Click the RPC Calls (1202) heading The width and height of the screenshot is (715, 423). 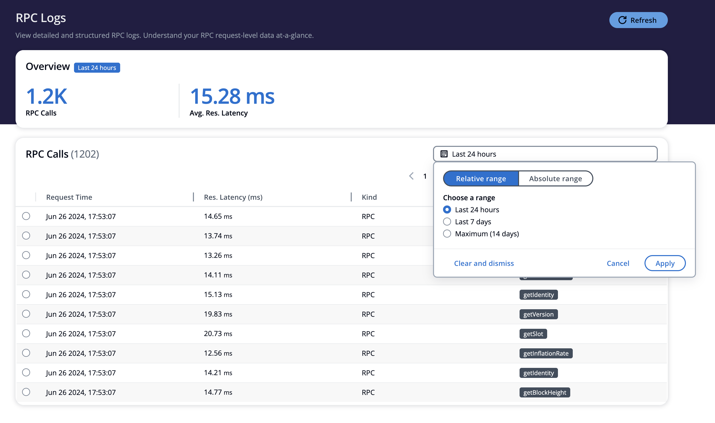click(x=62, y=154)
